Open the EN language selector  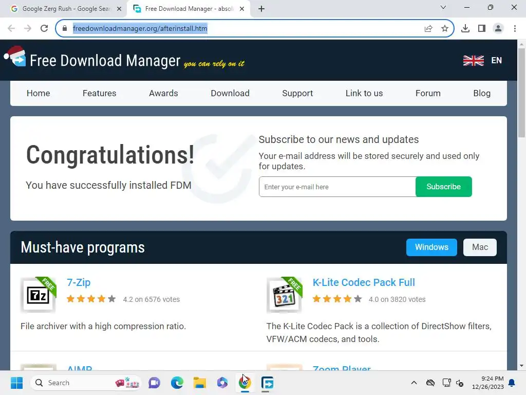pyautogui.click(x=497, y=61)
